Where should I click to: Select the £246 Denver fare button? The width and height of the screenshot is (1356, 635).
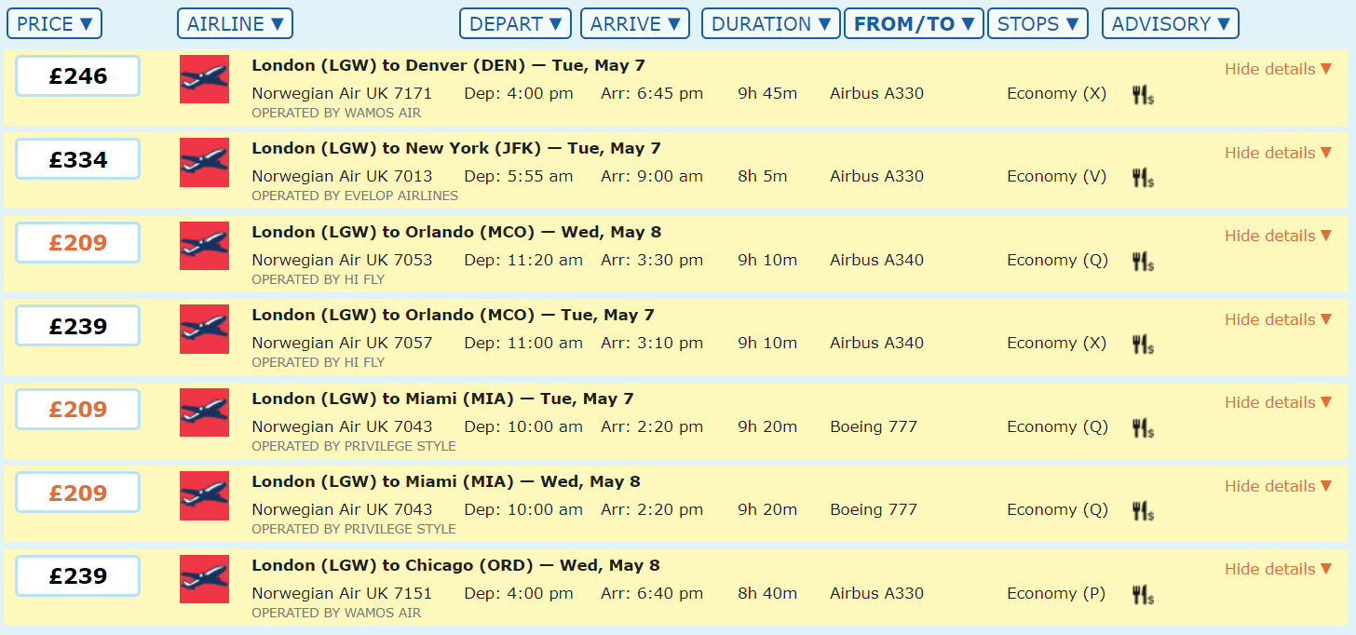[x=78, y=76]
